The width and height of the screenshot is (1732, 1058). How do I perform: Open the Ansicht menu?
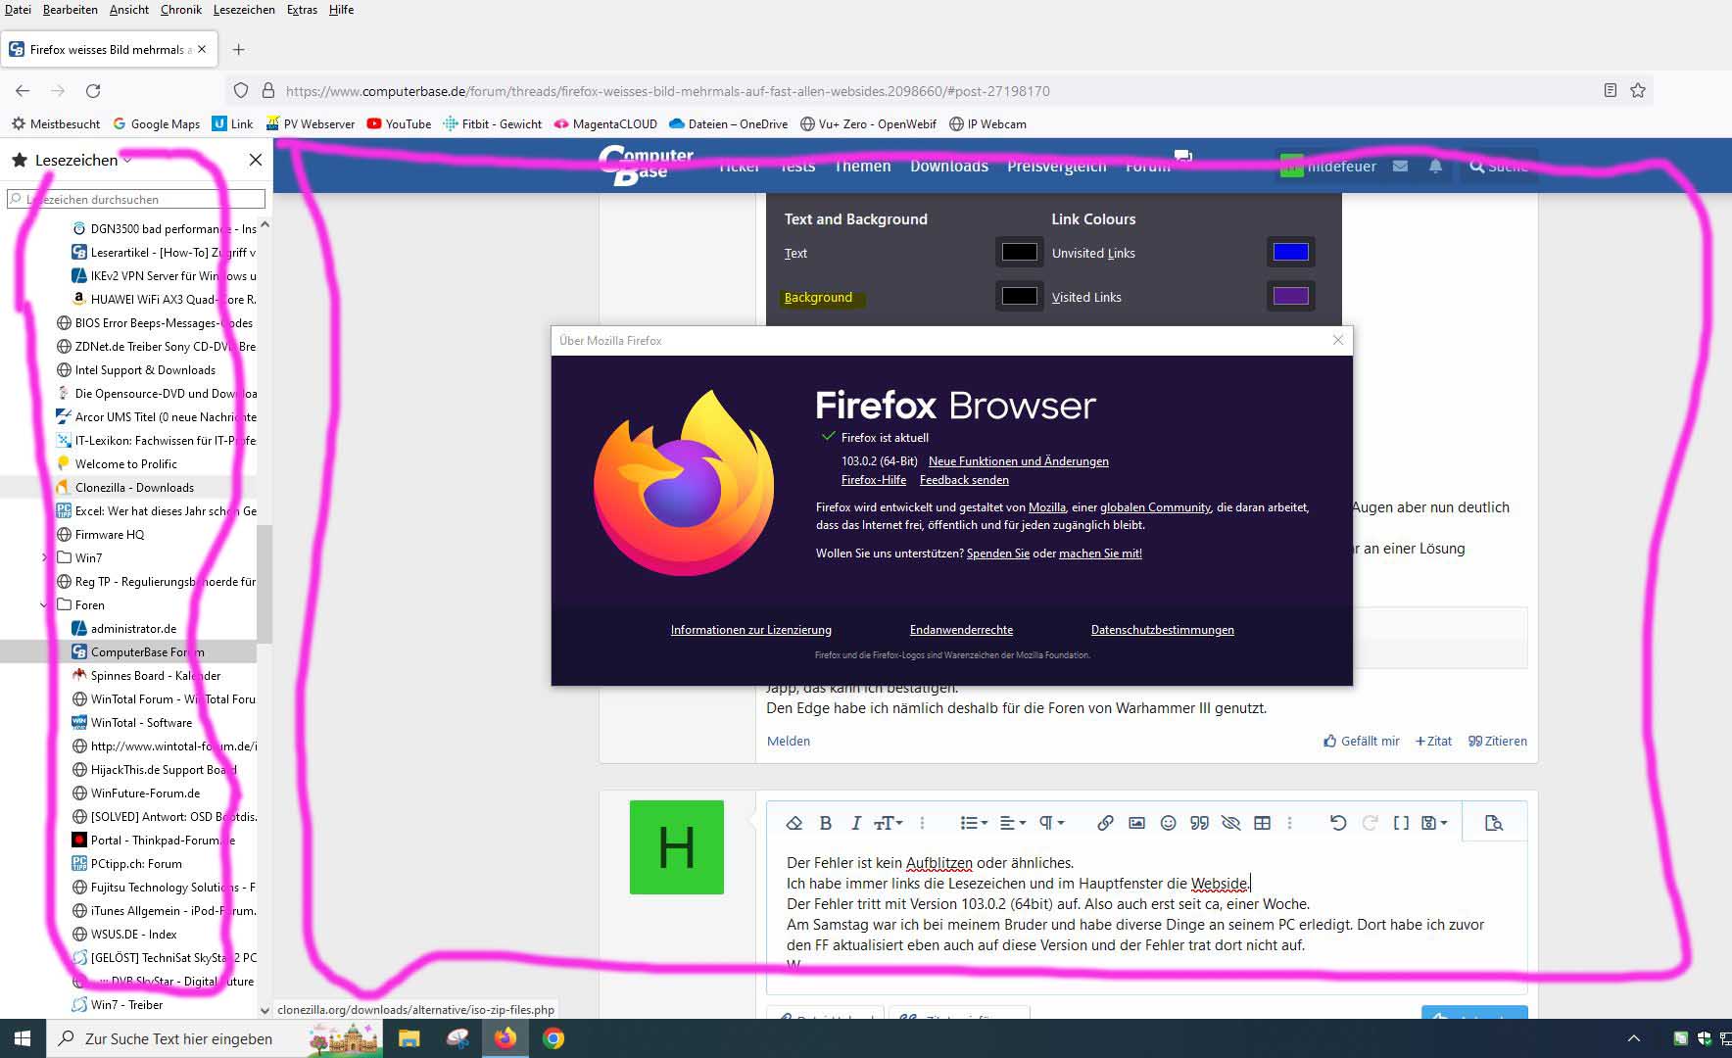(x=129, y=10)
